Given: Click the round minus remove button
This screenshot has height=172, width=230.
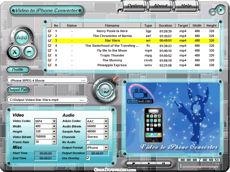Looking at the screenshot, I should [29, 52].
